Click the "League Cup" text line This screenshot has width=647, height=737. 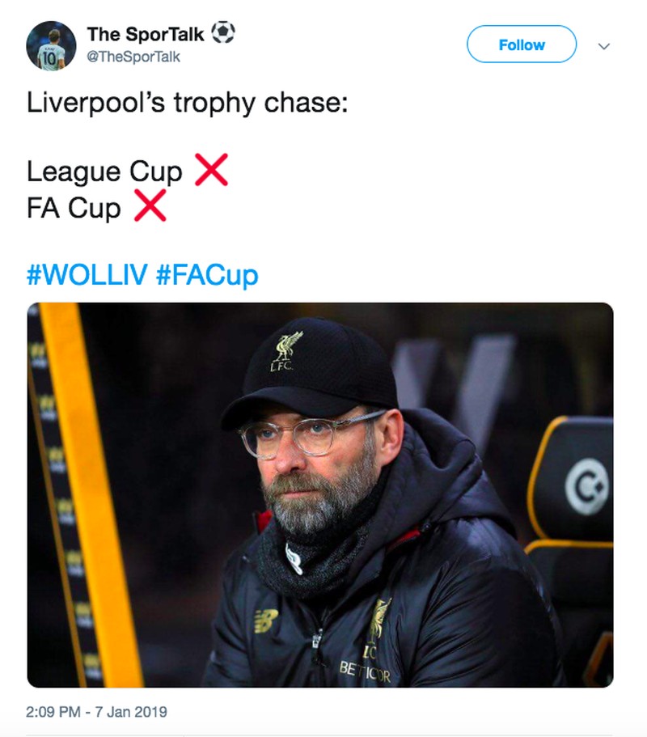tap(104, 172)
